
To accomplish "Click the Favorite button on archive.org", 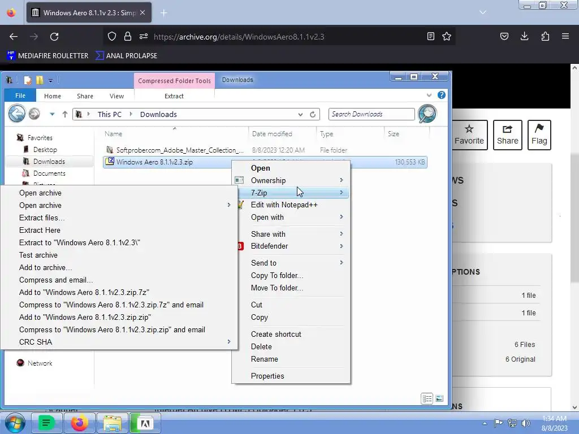I will 469,134.
